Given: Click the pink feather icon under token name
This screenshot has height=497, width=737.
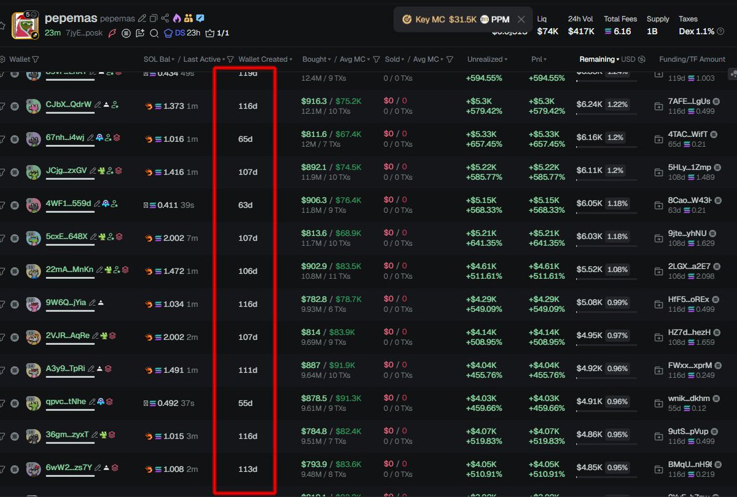Looking at the screenshot, I should pyautogui.click(x=112, y=33).
